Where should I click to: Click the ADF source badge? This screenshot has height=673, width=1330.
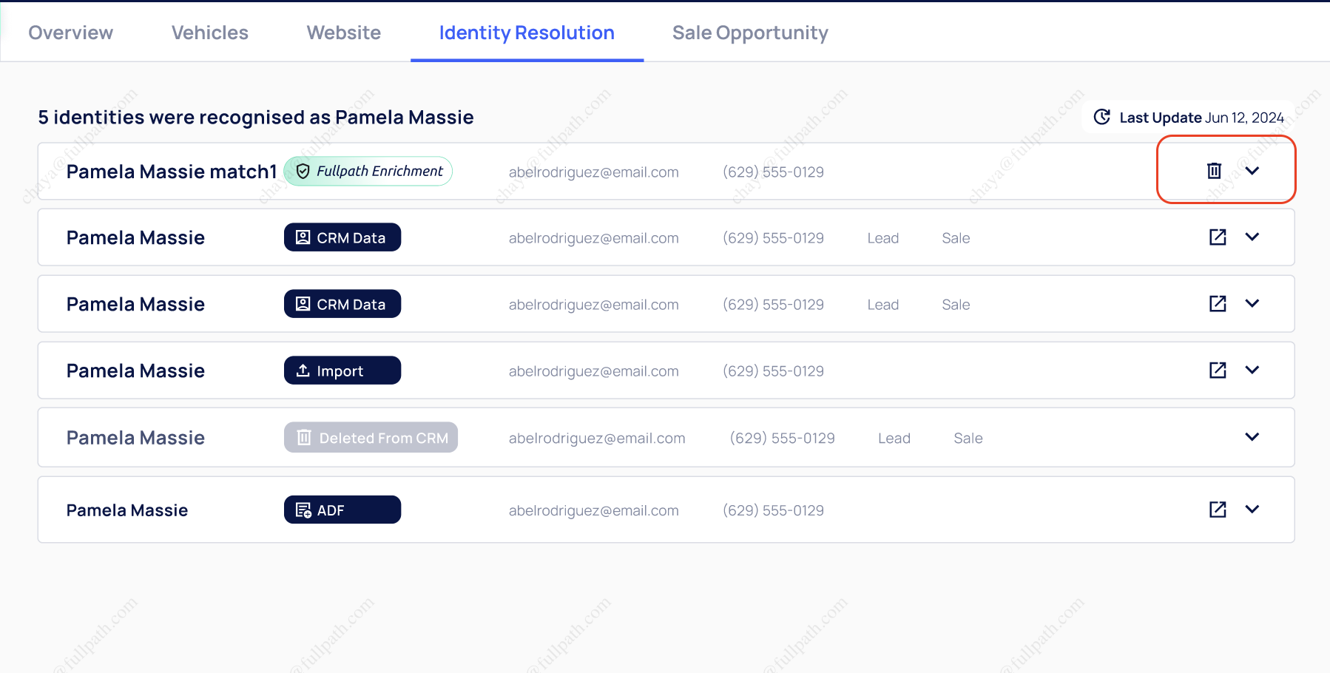[x=342, y=510]
